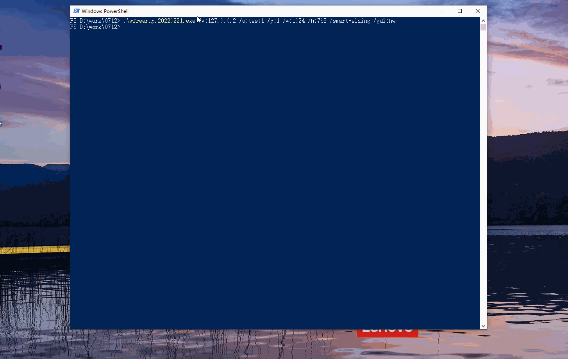Click the desktop wallpaper right of the window
This screenshot has width=568, height=359.
pyautogui.click(x=527, y=176)
